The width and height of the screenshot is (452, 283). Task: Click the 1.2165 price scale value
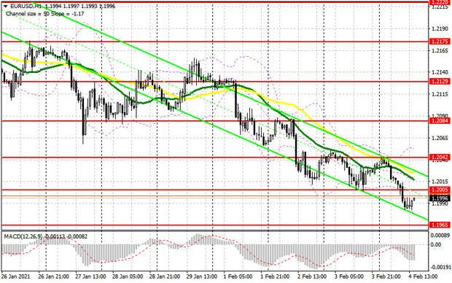(440, 51)
